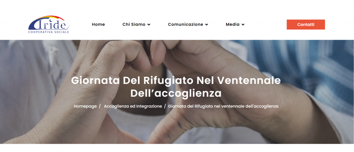The image size is (354, 152).
Task: Click the slash separator after Homepage
Action: [x=100, y=106]
